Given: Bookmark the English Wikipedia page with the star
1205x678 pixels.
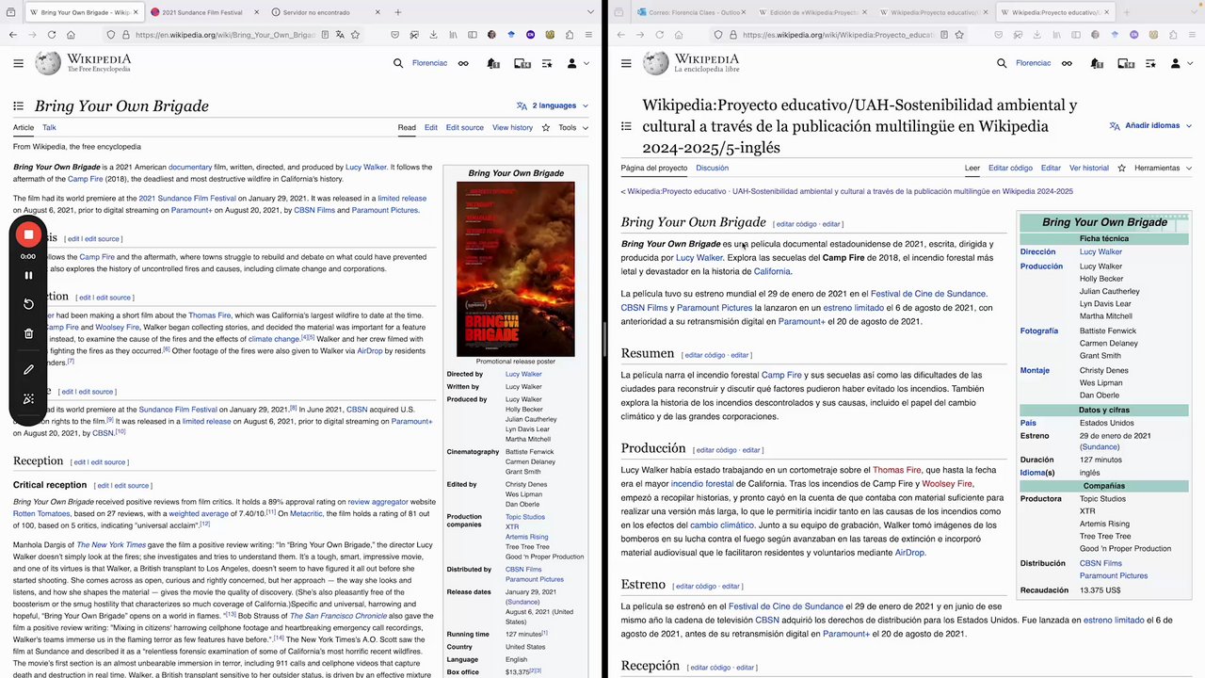Looking at the screenshot, I should click(x=355, y=35).
